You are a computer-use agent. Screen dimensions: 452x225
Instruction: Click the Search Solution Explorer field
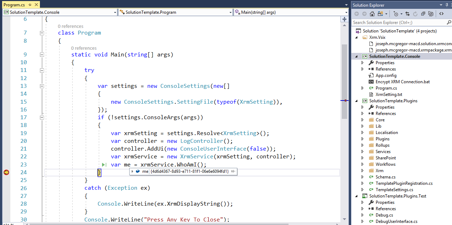(399, 23)
